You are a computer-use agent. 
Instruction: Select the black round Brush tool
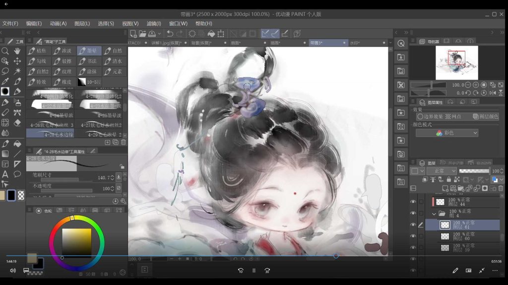tap(5, 92)
